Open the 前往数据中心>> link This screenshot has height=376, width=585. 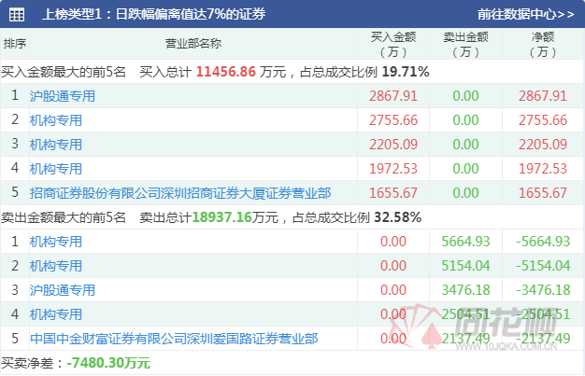pos(525,15)
